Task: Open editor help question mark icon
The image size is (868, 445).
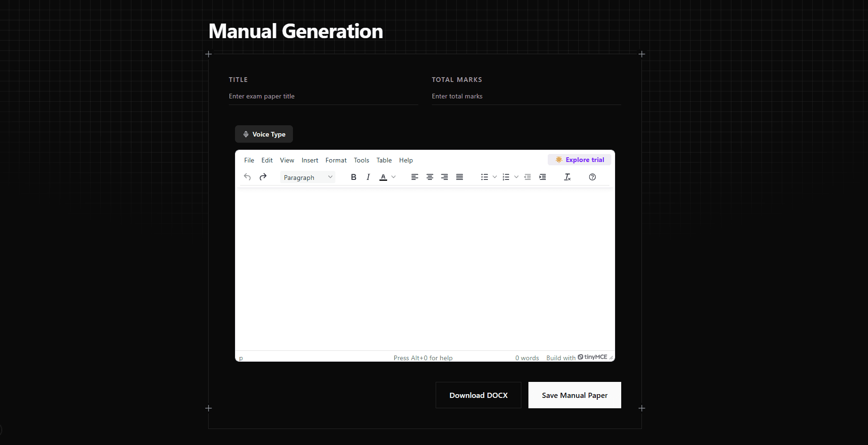Action: point(592,177)
